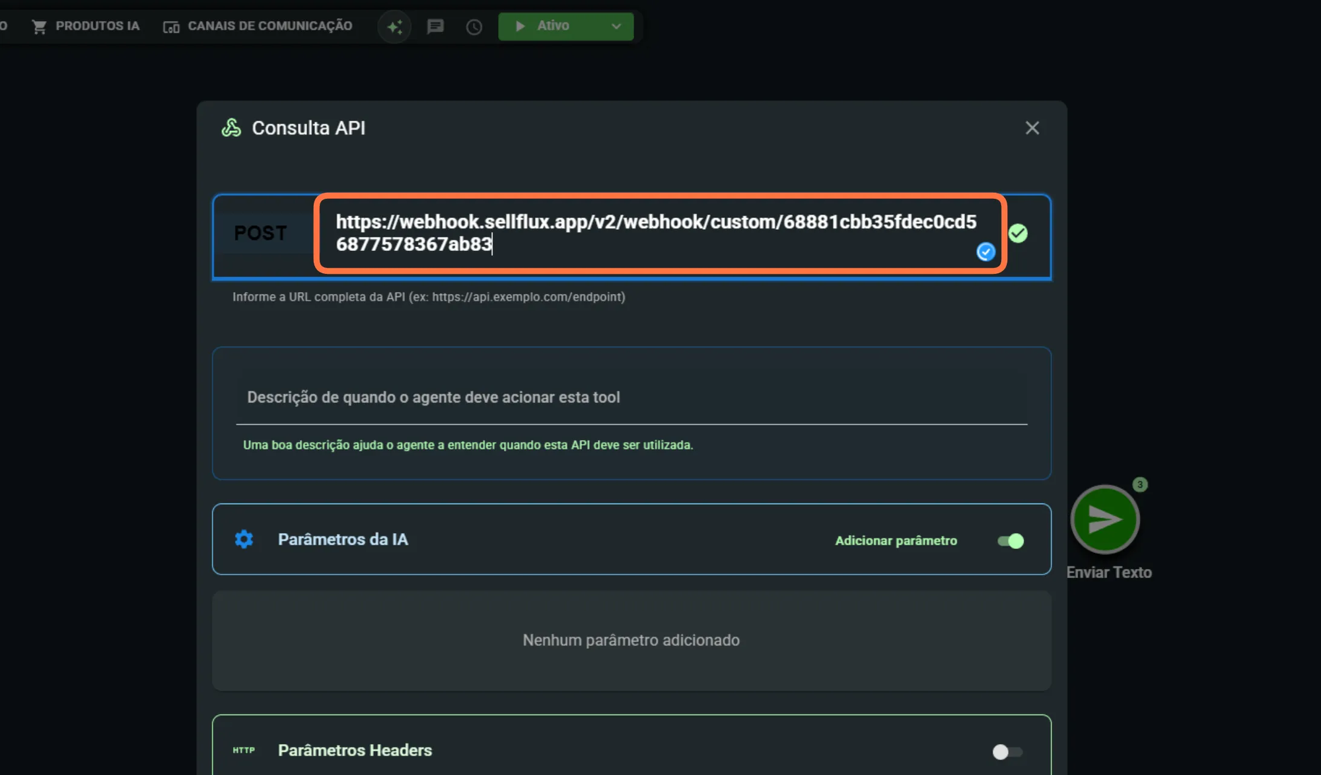Click the tool description input field
This screenshot has width=1321, height=775.
pyautogui.click(x=631, y=397)
